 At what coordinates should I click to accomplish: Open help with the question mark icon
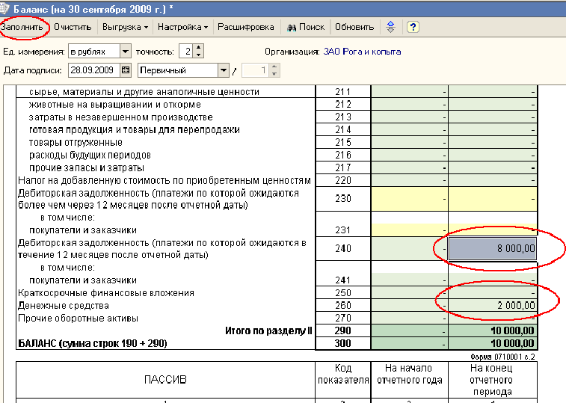[413, 27]
